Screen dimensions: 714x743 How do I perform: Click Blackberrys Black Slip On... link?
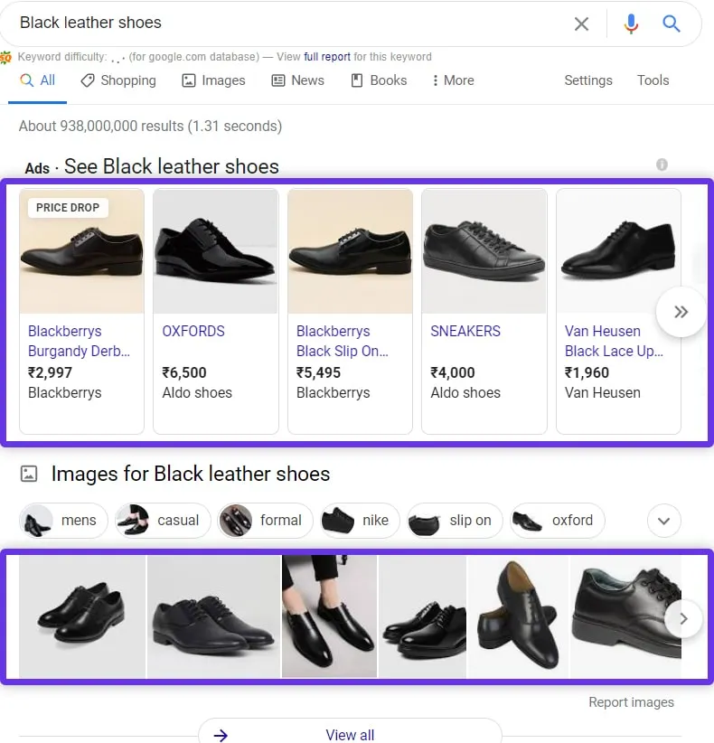342,341
